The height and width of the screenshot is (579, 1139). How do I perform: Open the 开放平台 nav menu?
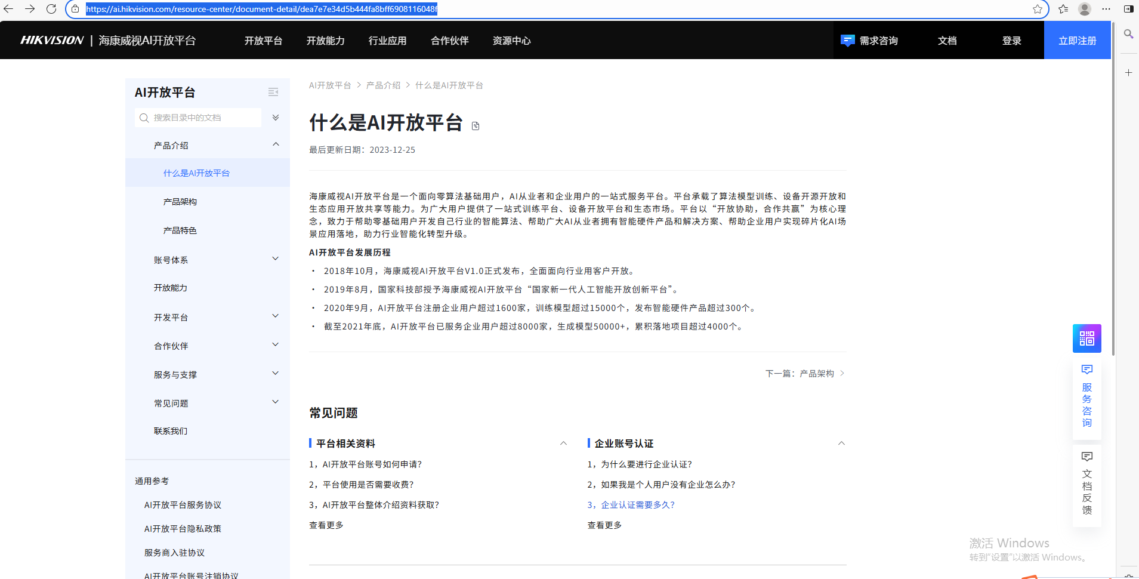tap(263, 41)
